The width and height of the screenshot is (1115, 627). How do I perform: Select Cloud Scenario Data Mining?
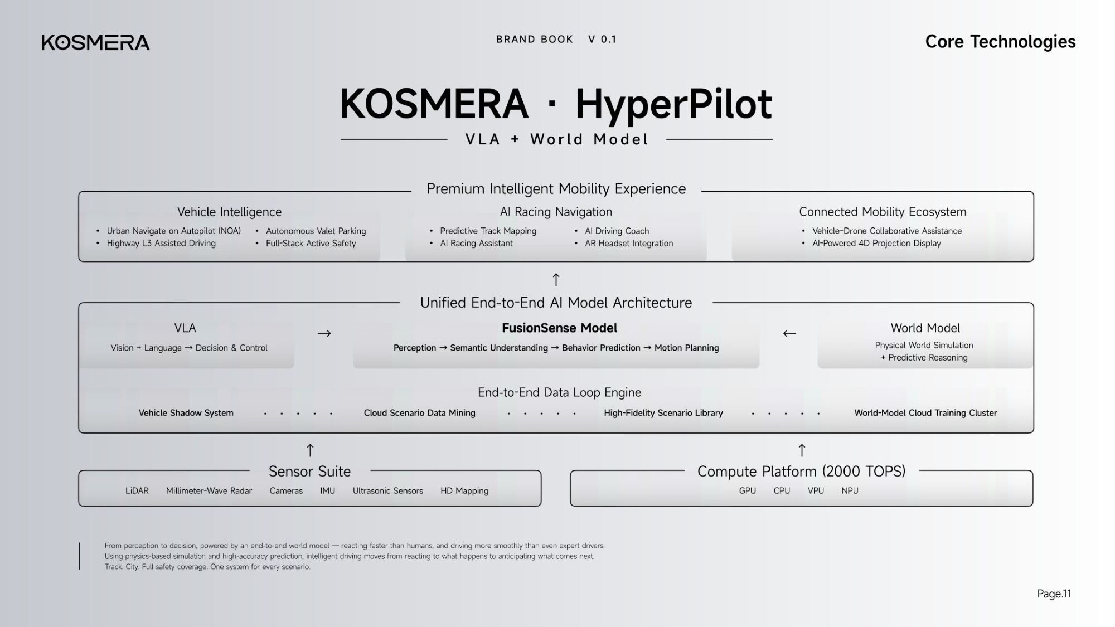pyautogui.click(x=420, y=413)
